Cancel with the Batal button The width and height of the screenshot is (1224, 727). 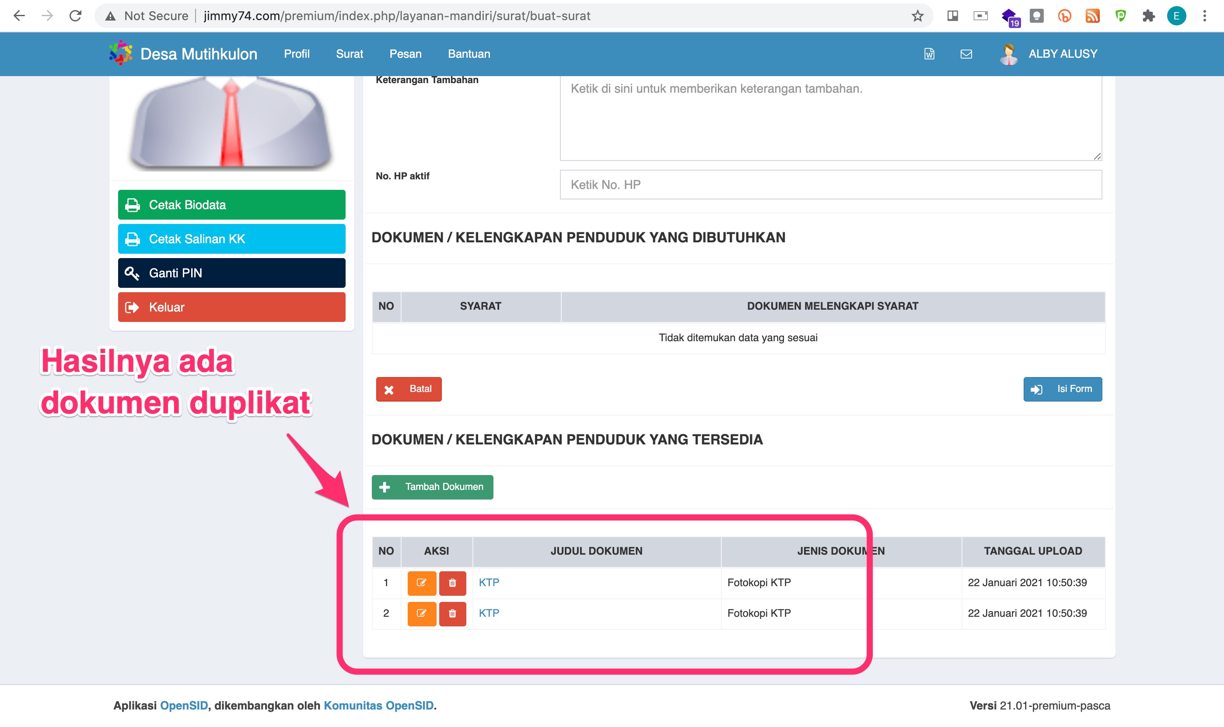[409, 388]
